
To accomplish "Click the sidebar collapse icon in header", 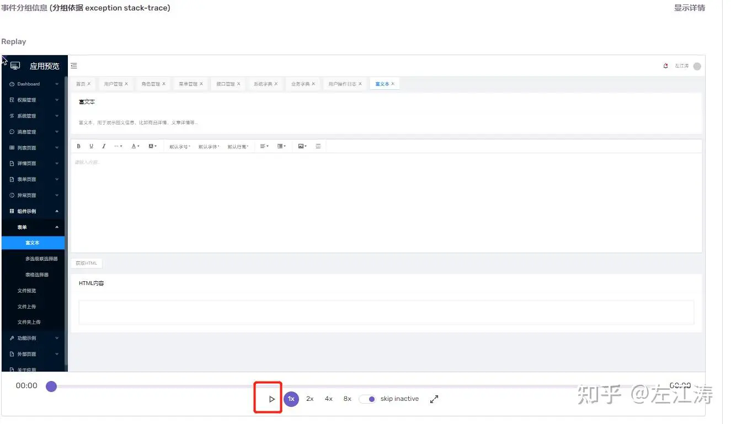I will 74,66.
